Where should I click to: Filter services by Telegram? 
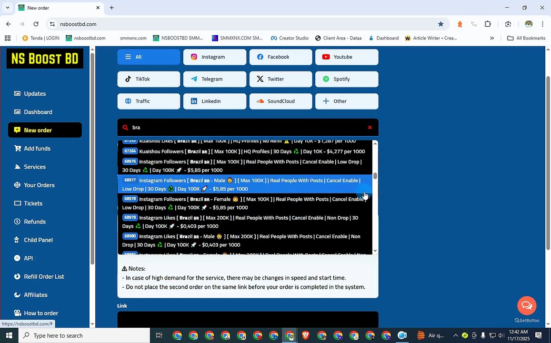[x=215, y=79]
